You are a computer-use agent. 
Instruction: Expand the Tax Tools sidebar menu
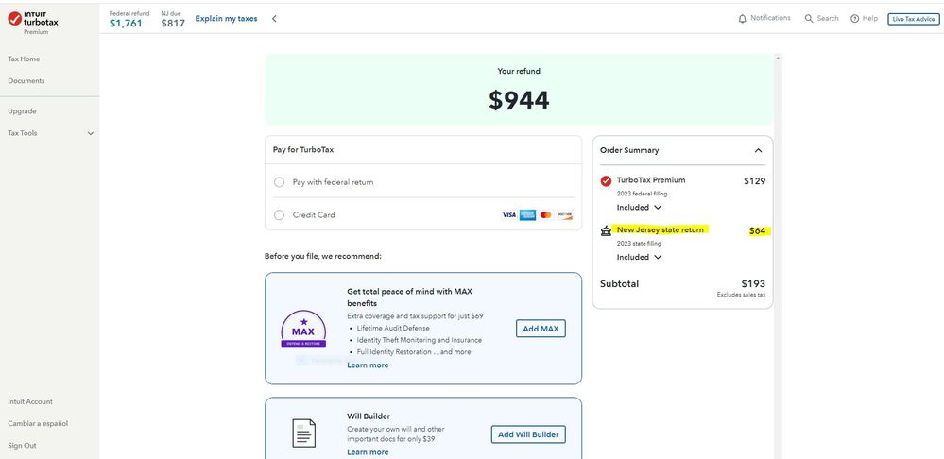coord(51,133)
